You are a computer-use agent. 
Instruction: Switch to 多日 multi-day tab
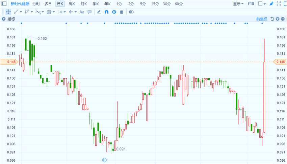(x=48, y=4)
